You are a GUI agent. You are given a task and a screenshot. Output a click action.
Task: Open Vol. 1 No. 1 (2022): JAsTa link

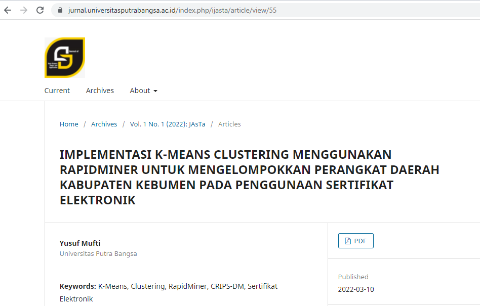point(168,124)
